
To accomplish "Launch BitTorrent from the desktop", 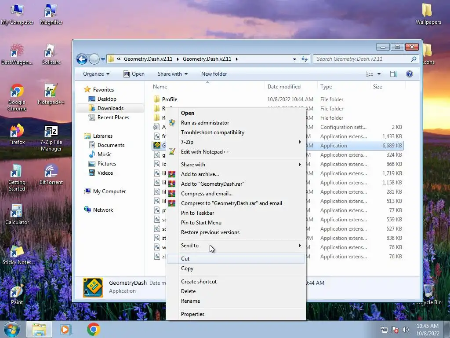I will [x=51, y=174].
